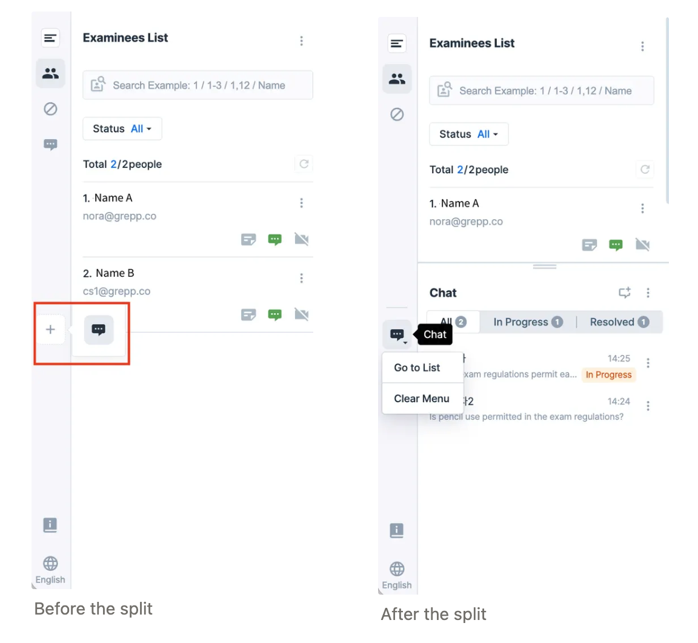Open the Status All dropdown in the right panel
Viewport: 698px width, 643px height.
tap(469, 134)
